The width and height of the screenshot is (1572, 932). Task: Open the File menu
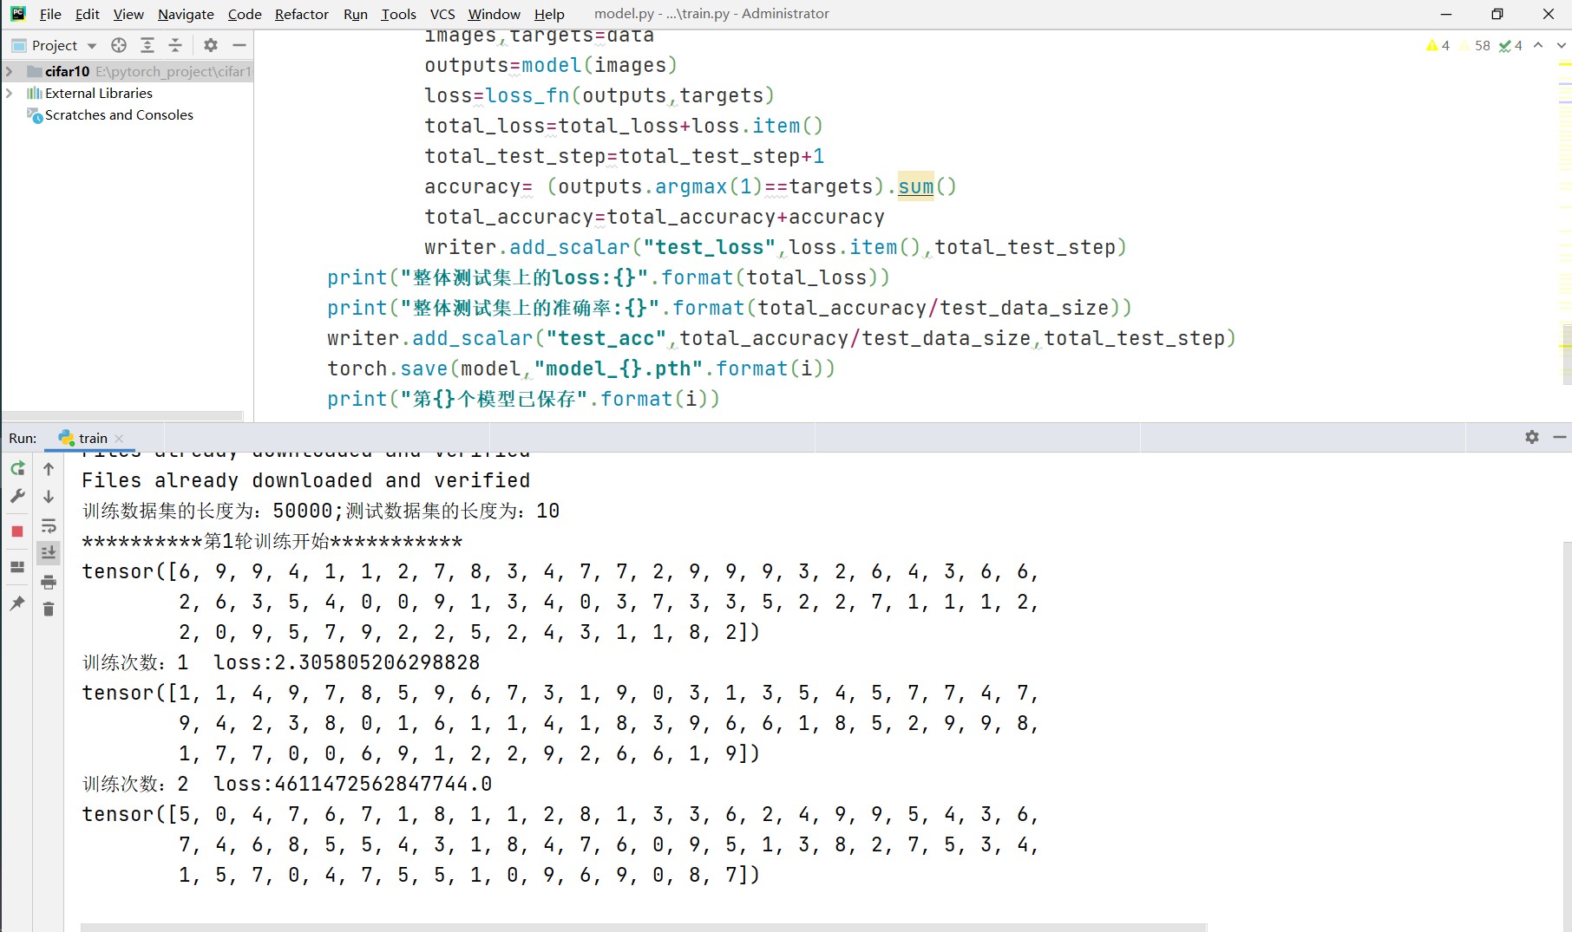pyautogui.click(x=50, y=14)
